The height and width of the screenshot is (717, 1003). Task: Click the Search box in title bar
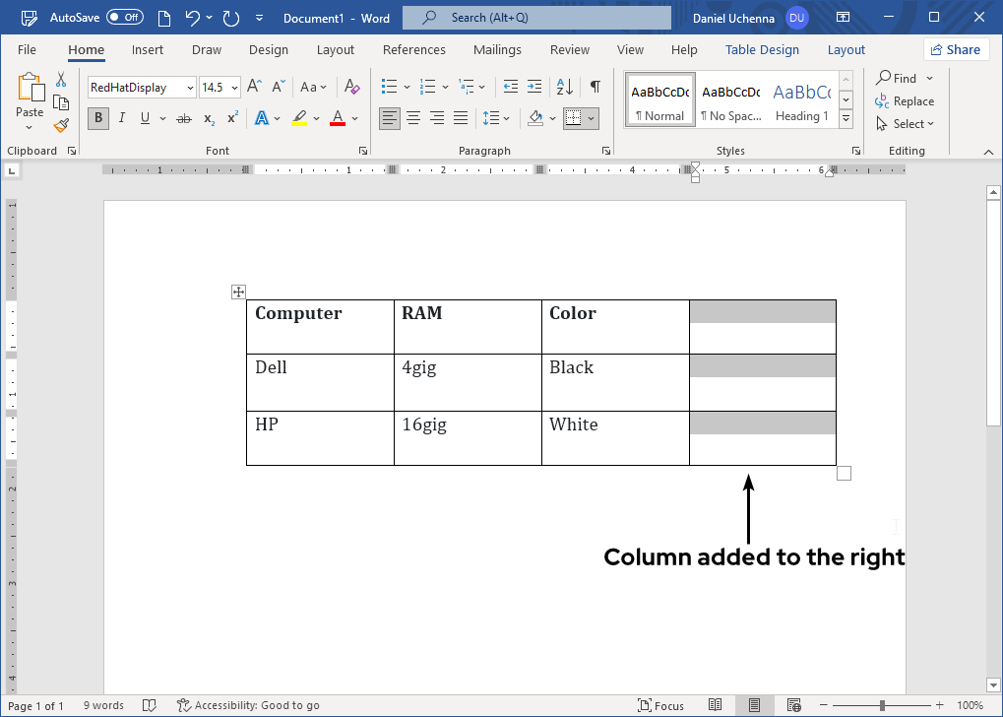pyautogui.click(x=536, y=18)
